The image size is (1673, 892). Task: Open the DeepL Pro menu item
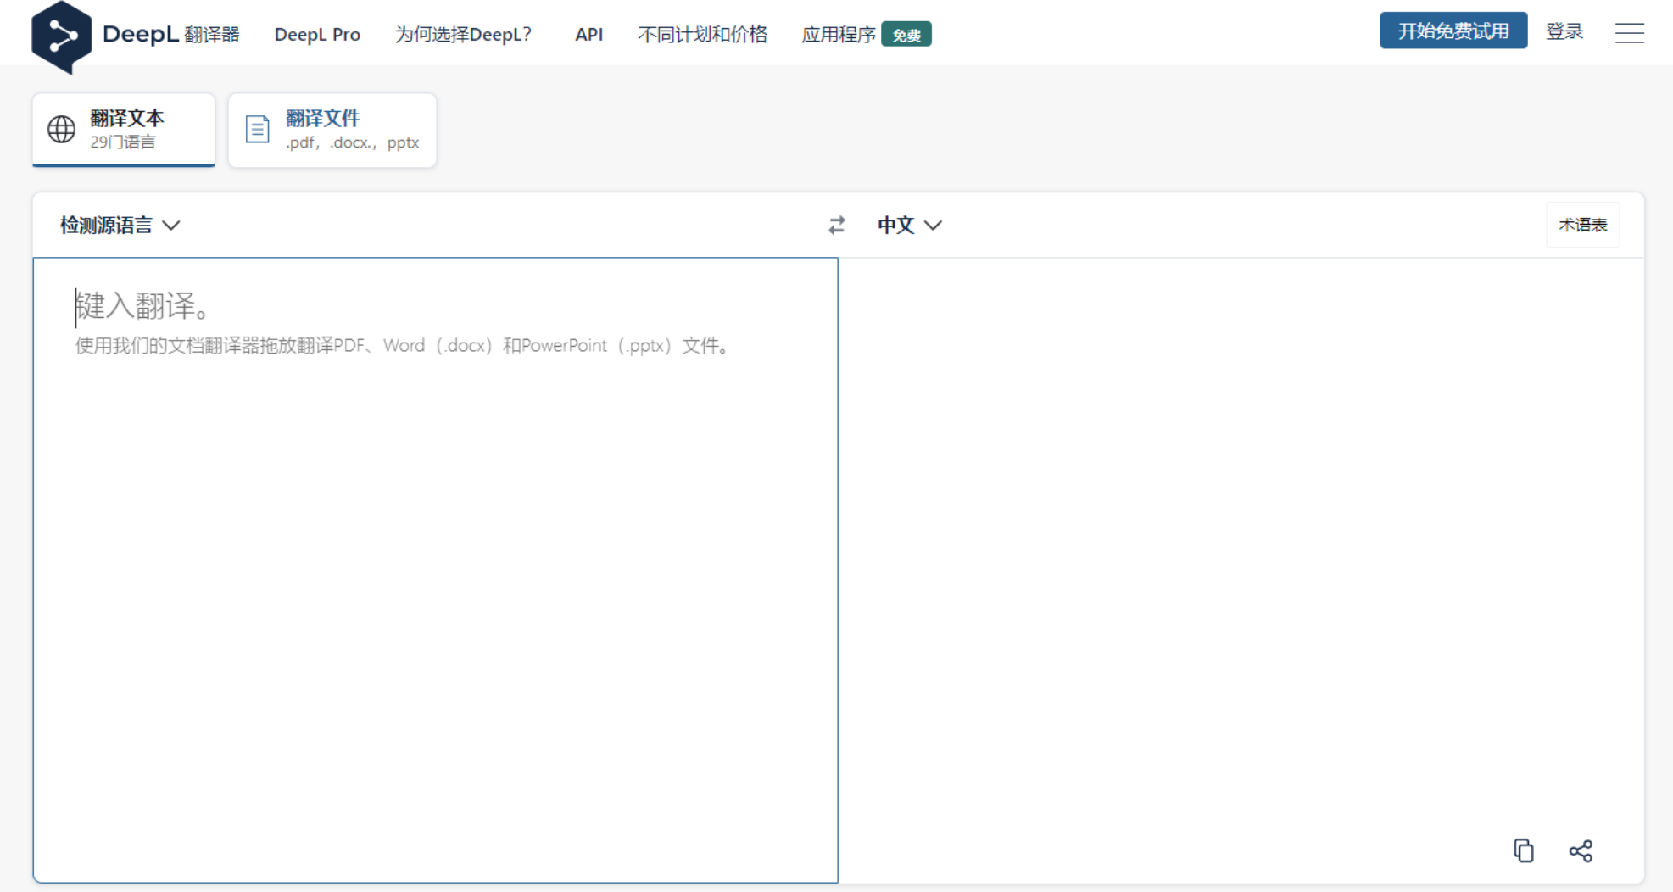(317, 35)
